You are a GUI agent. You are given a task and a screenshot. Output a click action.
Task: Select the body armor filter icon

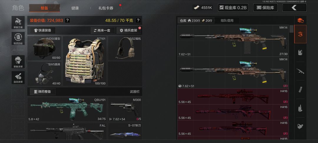[300, 52]
